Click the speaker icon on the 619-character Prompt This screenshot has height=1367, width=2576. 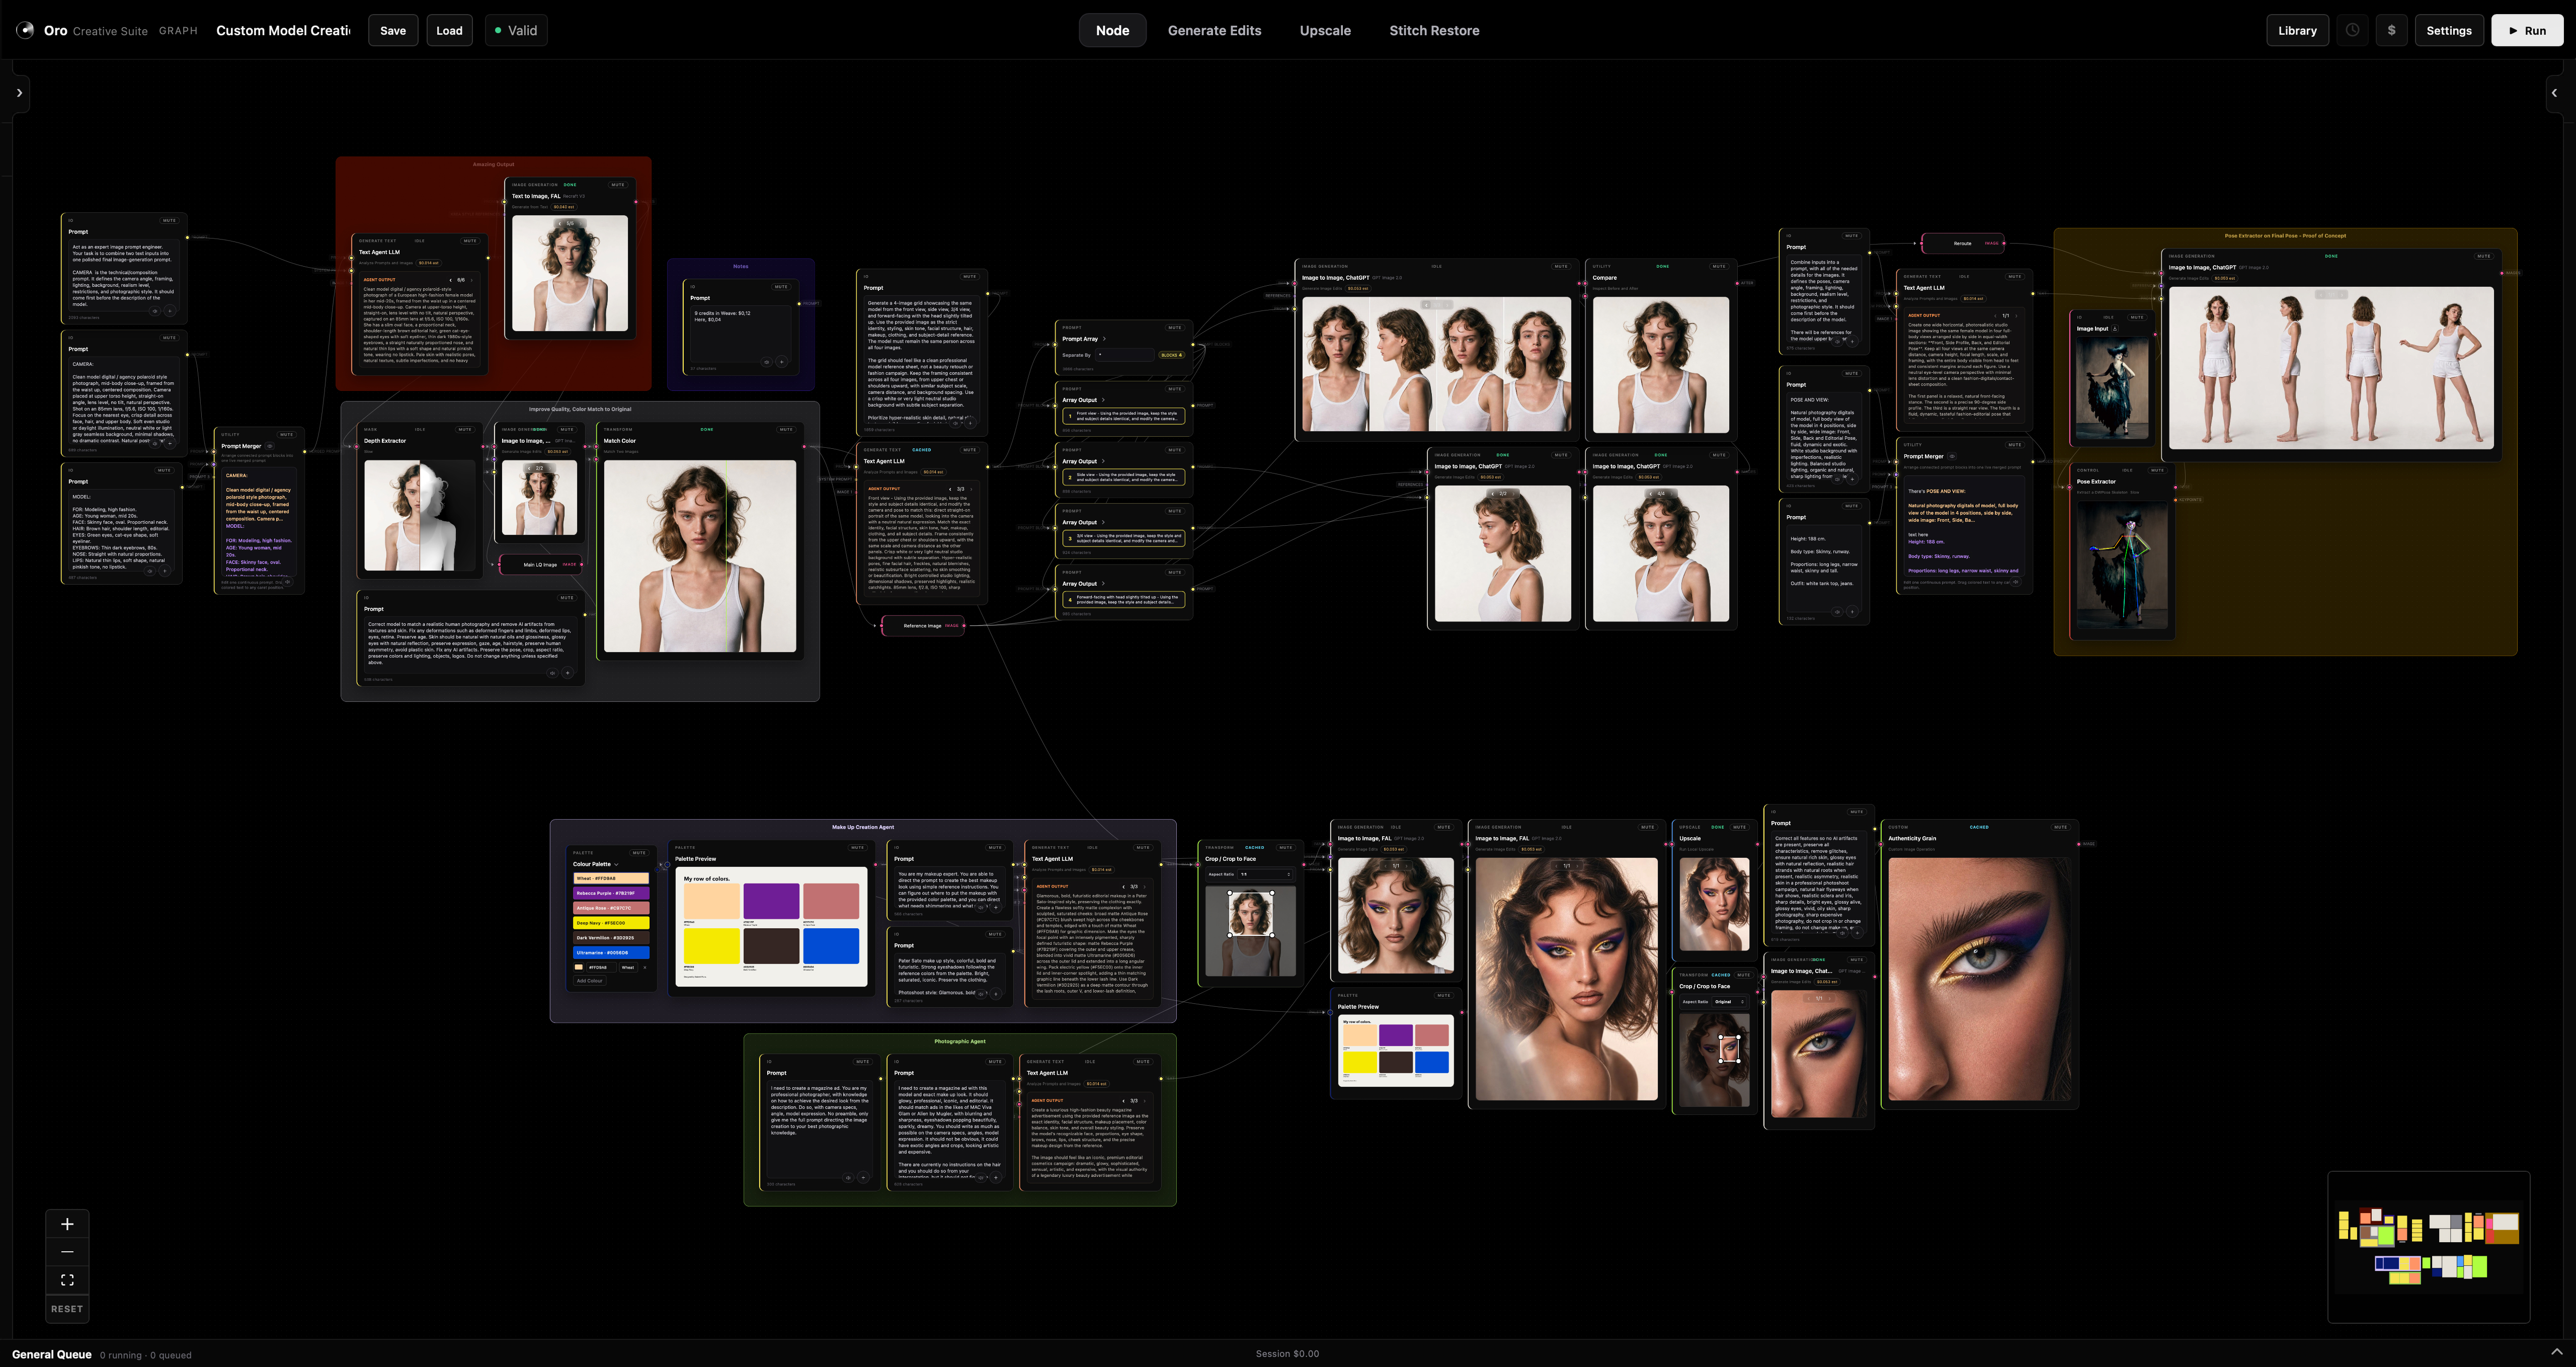pyautogui.click(x=1842, y=932)
